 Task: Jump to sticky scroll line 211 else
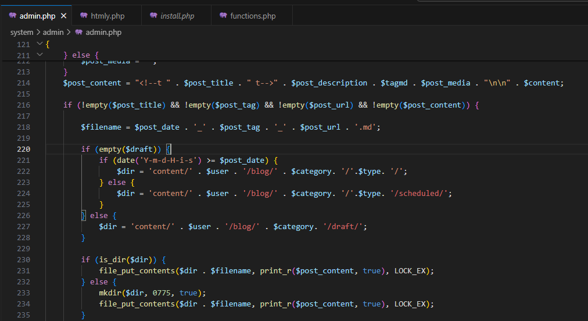tap(81, 55)
